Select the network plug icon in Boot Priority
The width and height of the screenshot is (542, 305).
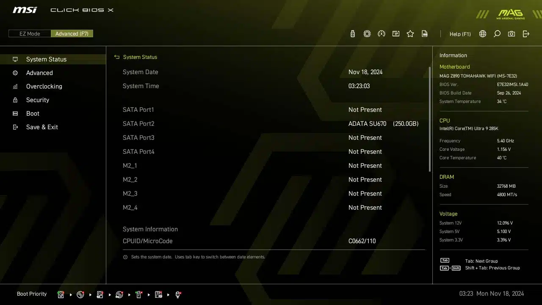[x=178, y=294]
